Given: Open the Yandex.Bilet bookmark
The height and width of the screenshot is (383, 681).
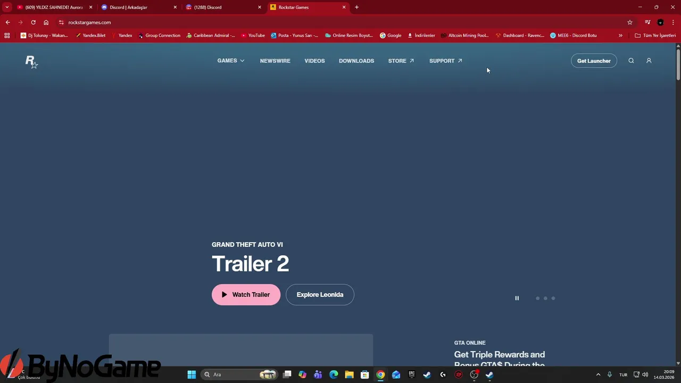Looking at the screenshot, I should (90, 36).
